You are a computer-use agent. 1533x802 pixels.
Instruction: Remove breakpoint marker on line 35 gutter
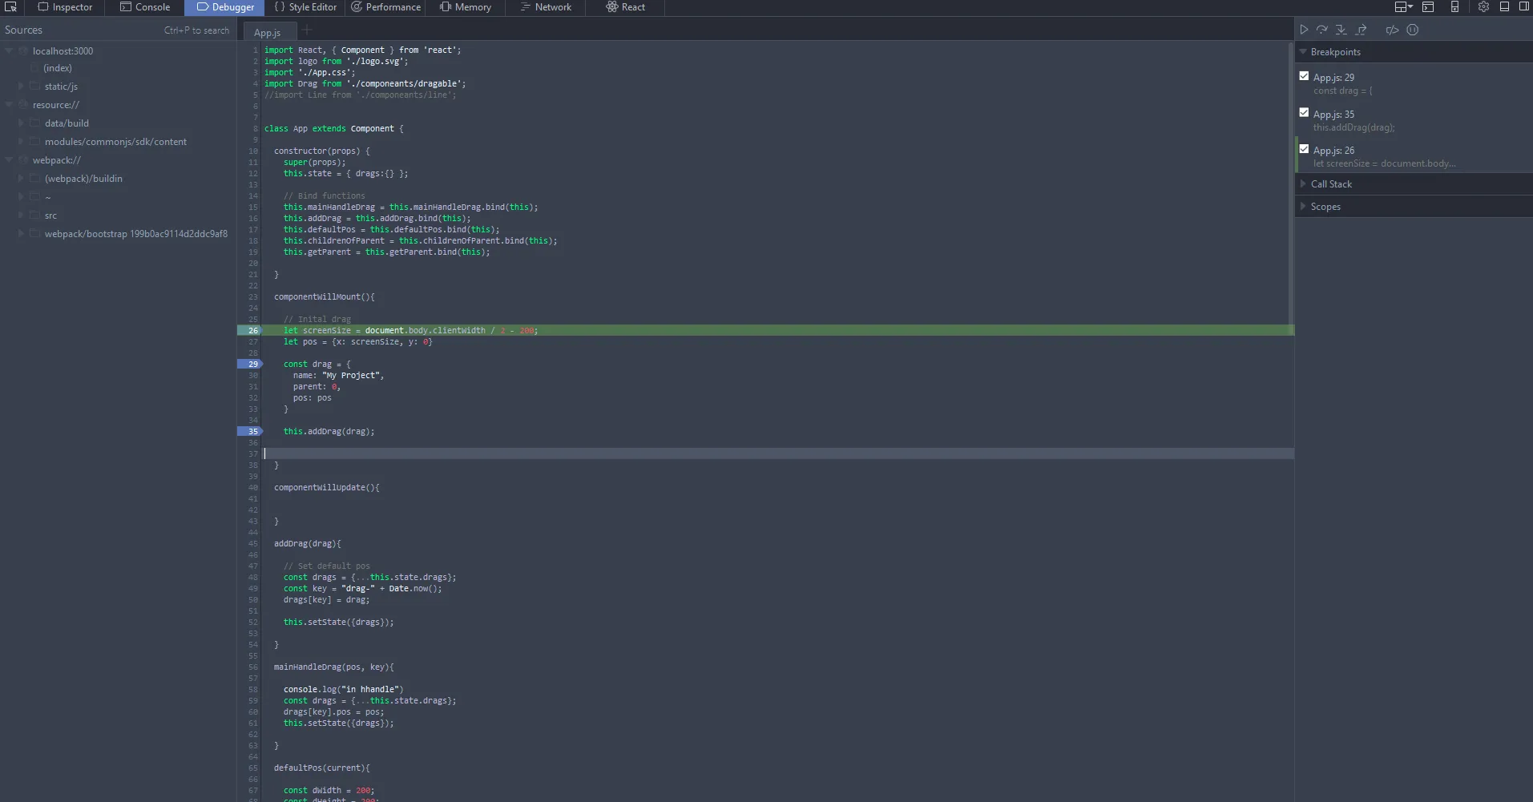[x=250, y=431]
